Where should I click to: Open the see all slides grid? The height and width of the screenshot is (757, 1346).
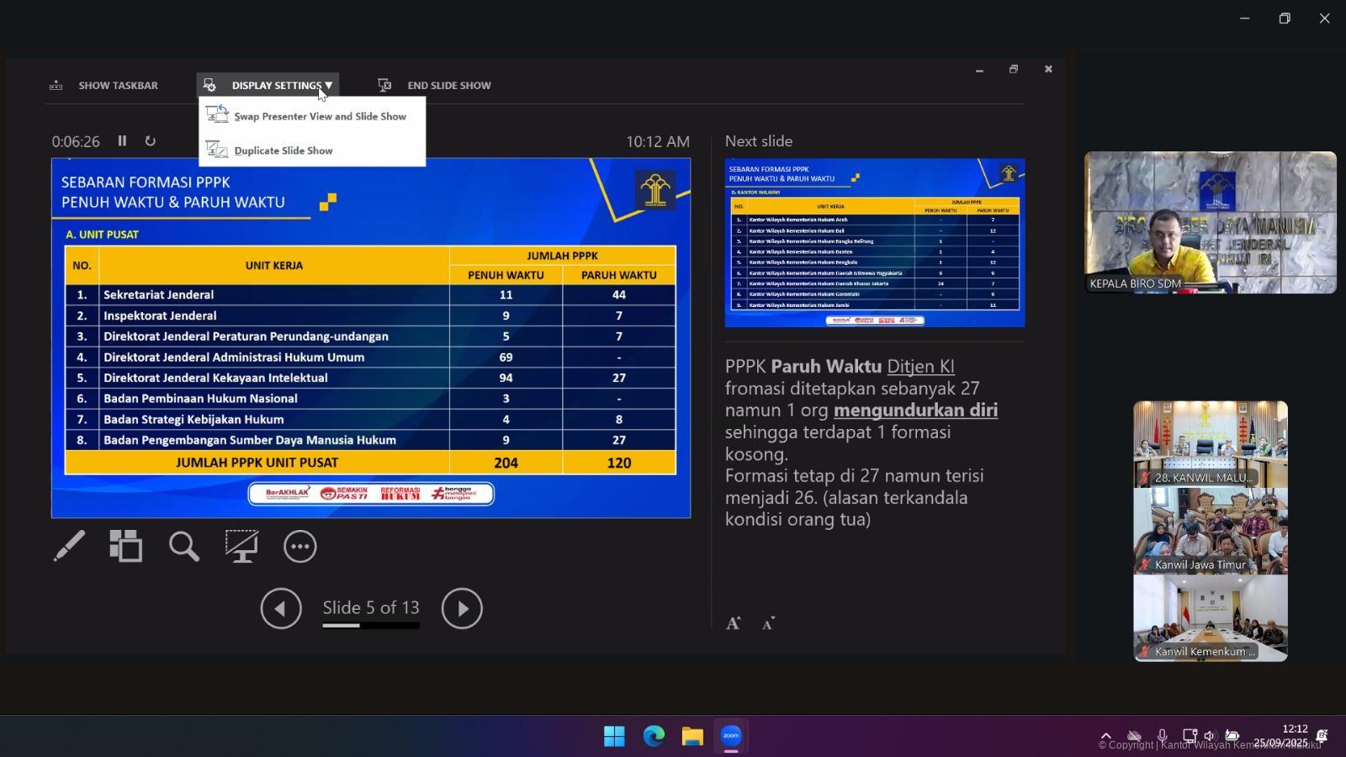click(126, 547)
